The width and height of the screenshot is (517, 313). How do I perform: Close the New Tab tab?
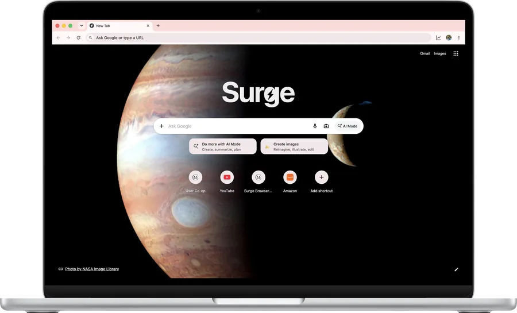148,26
